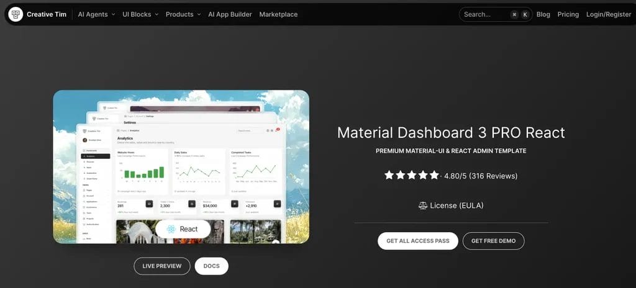Click the fifth rating star

pyautogui.click(x=434, y=175)
